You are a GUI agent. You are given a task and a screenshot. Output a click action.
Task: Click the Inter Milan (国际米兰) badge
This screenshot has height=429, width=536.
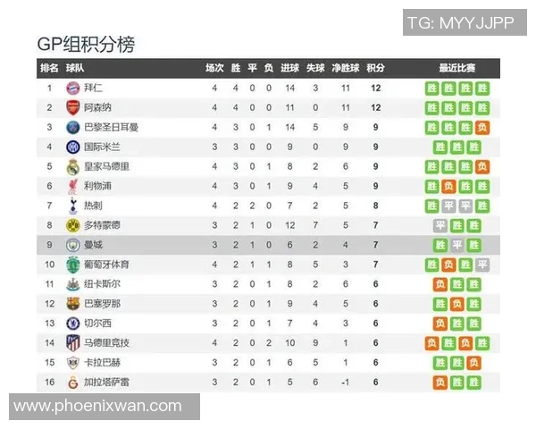coord(72,147)
